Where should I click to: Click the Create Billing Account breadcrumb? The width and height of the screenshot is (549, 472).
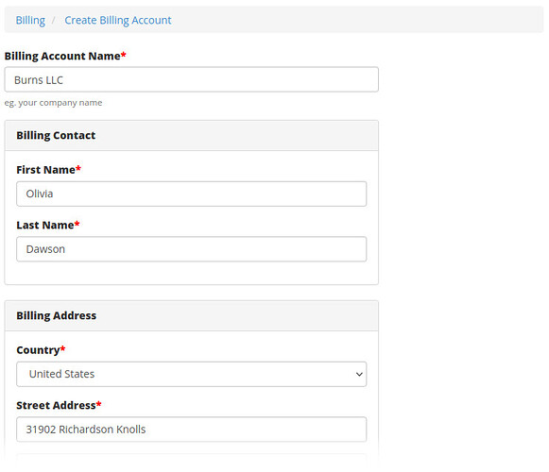(118, 20)
